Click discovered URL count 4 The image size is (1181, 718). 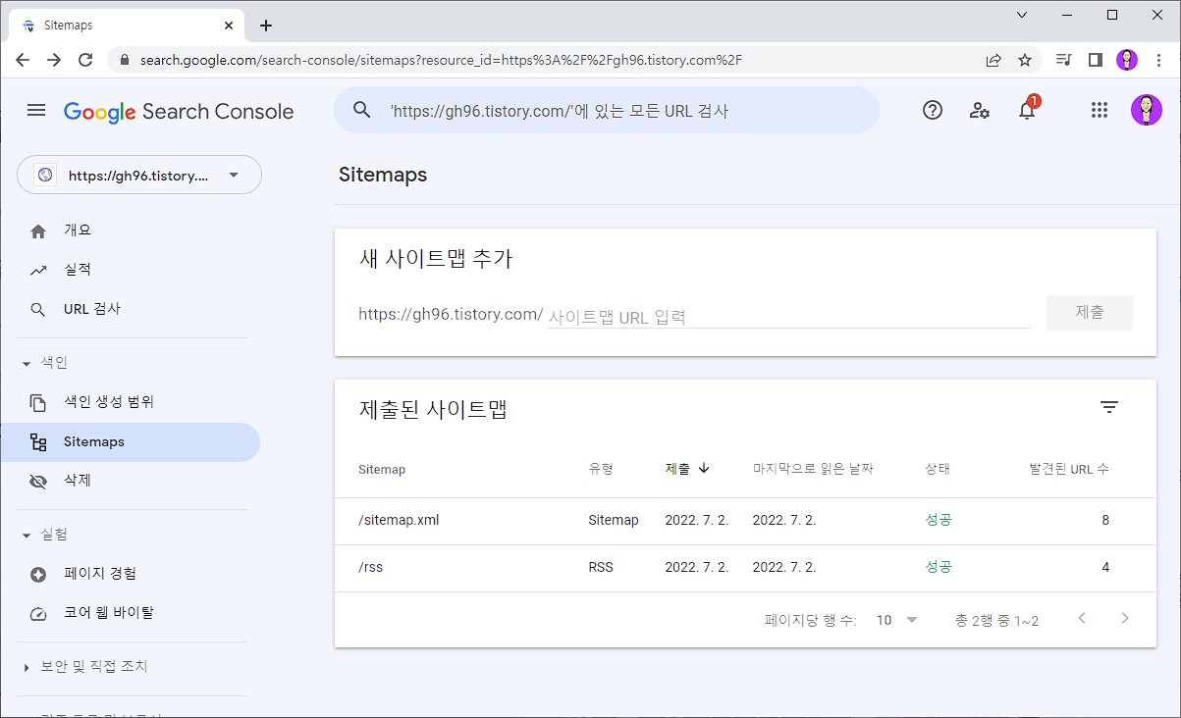(1105, 567)
